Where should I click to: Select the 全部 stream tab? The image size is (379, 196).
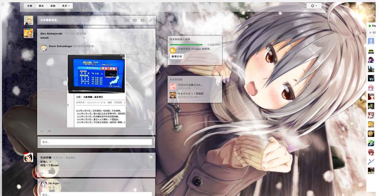[x=30, y=6]
